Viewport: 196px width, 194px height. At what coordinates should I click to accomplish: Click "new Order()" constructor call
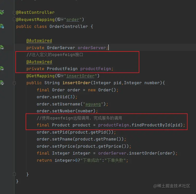tap(102, 90)
